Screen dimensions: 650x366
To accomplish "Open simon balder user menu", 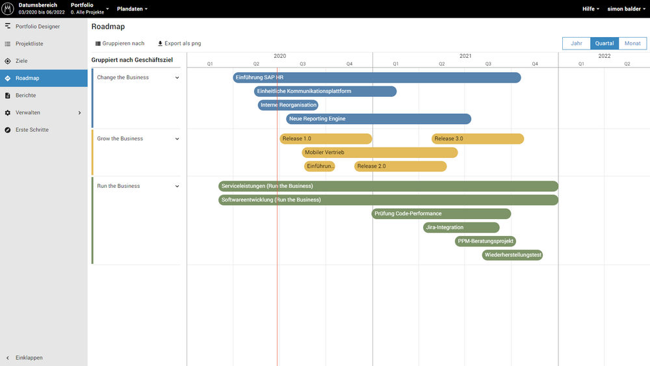I will pyautogui.click(x=626, y=9).
